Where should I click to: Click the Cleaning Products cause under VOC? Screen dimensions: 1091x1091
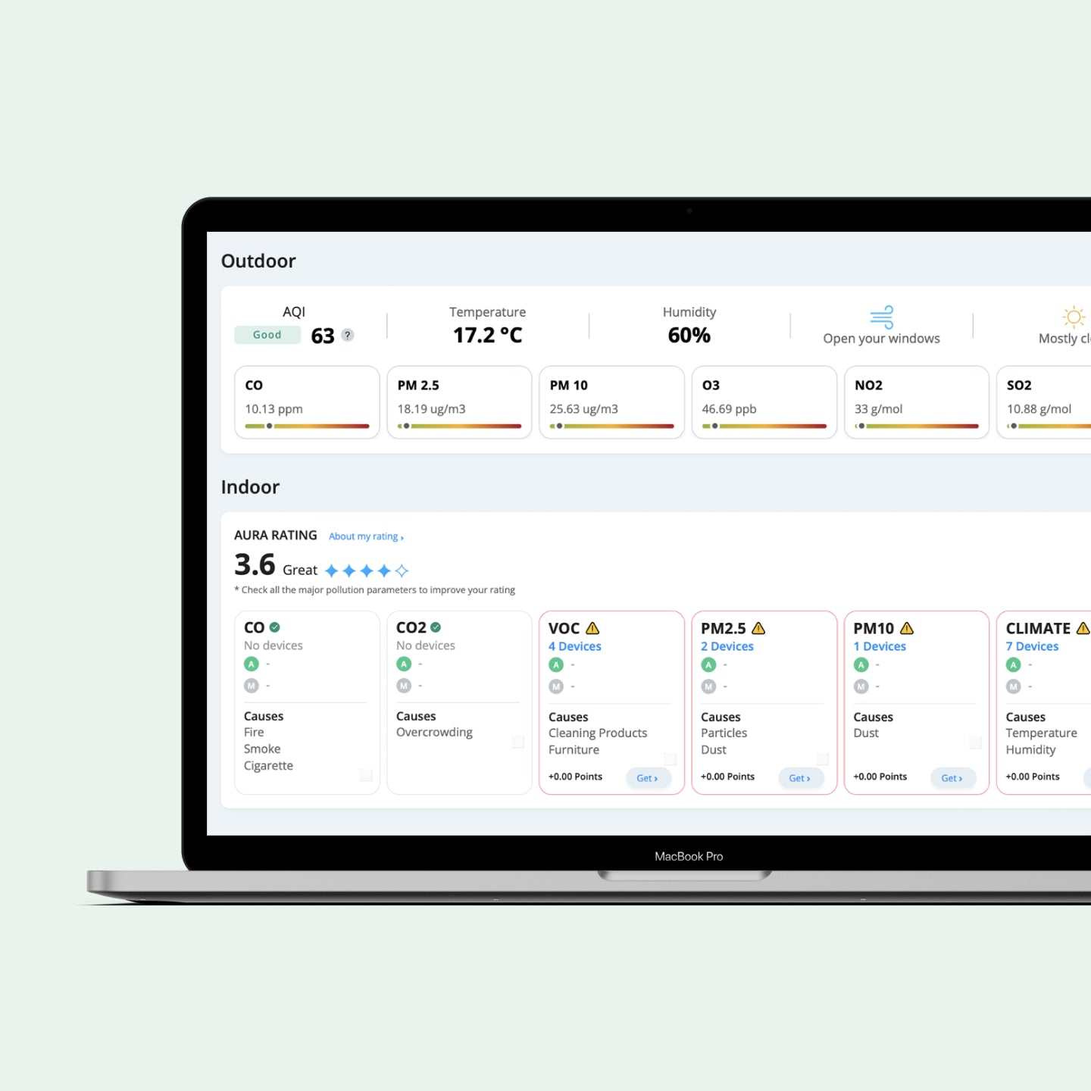click(598, 733)
